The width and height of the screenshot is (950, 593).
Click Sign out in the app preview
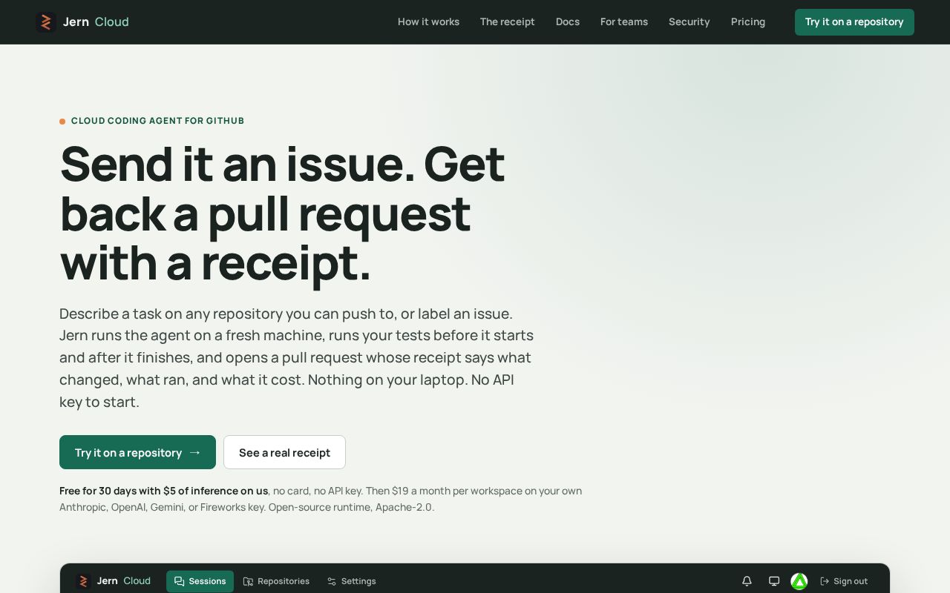[x=844, y=581]
